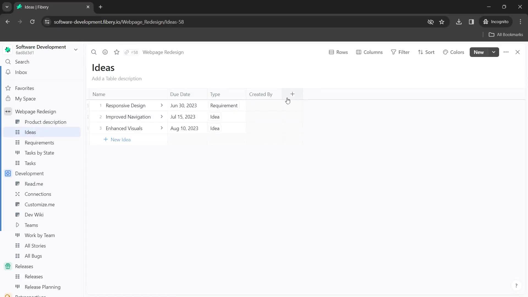
Task: Click the share link icon next to #58
Action: (x=127, y=52)
